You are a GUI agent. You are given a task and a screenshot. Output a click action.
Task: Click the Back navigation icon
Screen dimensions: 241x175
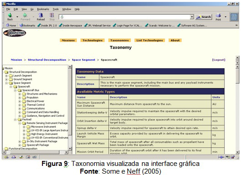click(10, 15)
